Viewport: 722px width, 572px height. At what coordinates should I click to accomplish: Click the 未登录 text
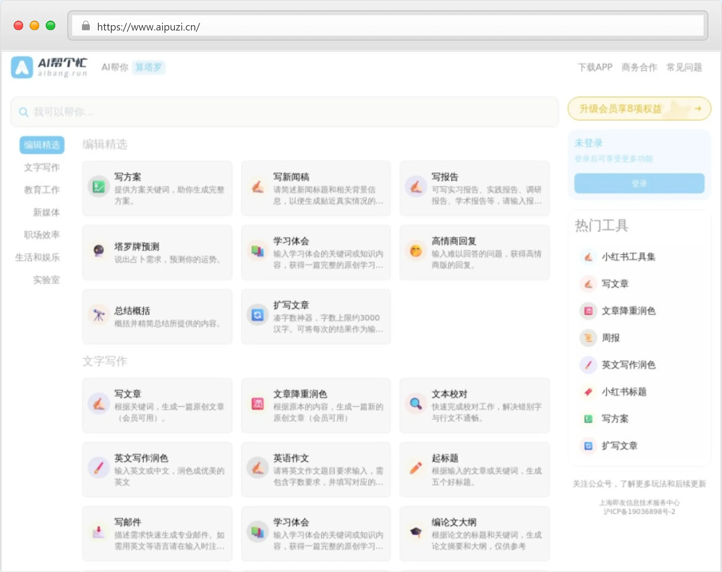588,143
